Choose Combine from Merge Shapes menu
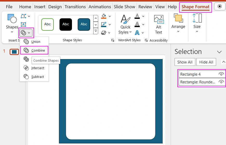 click(34, 50)
